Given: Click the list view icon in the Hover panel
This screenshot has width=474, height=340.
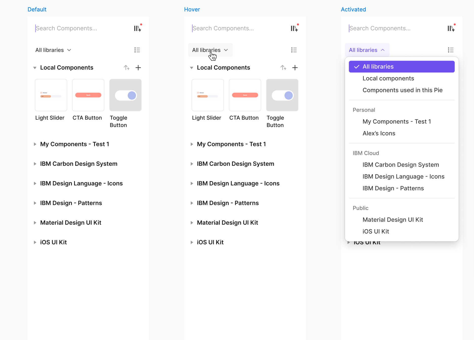Looking at the screenshot, I should pyautogui.click(x=294, y=50).
